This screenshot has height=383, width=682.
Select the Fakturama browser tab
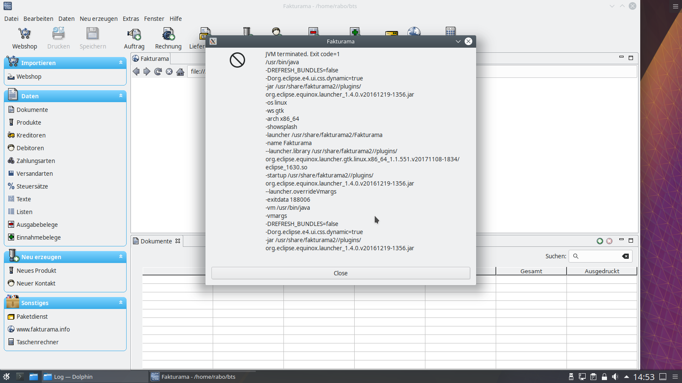151,59
